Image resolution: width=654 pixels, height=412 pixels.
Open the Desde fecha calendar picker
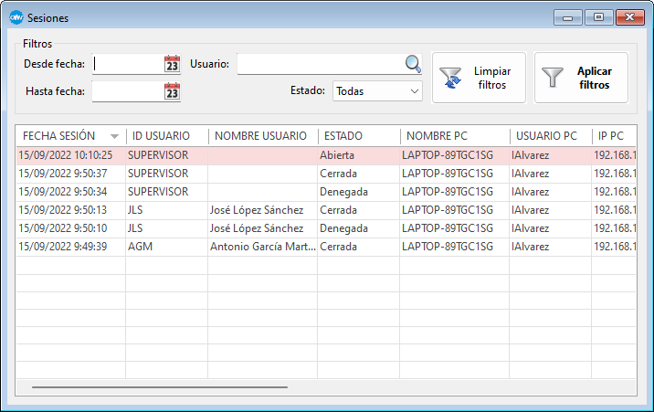[x=172, y=64]
